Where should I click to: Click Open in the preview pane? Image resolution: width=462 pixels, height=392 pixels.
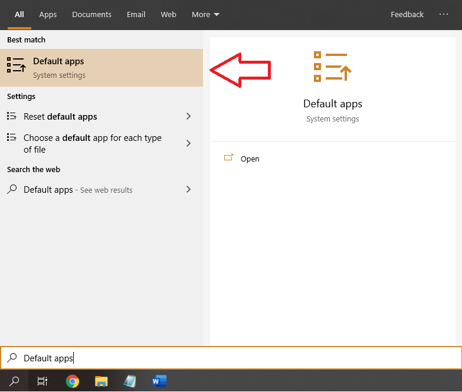(250, 159)
